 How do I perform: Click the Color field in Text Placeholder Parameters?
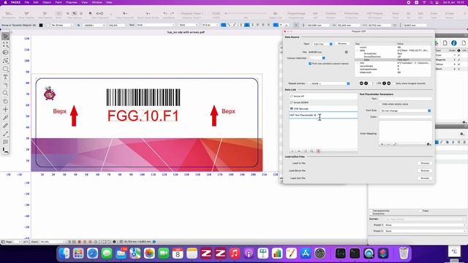[x=405, y=117]
